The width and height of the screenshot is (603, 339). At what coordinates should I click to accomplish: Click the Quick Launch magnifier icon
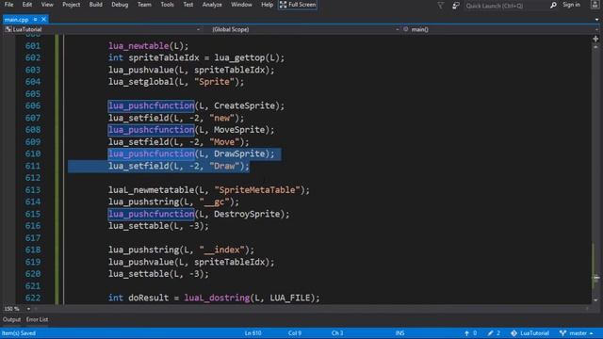tap(553, 6)
